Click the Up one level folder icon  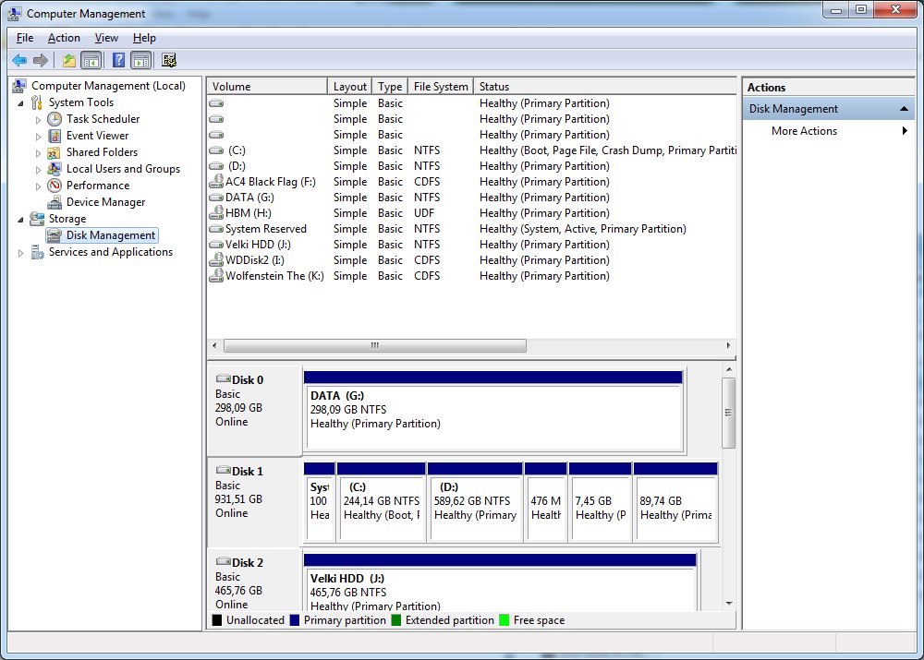pyautogui.click(x=68, y=61)
